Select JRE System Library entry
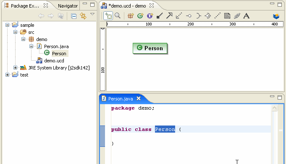Screen dimensions: 286x164 [59, 68]
